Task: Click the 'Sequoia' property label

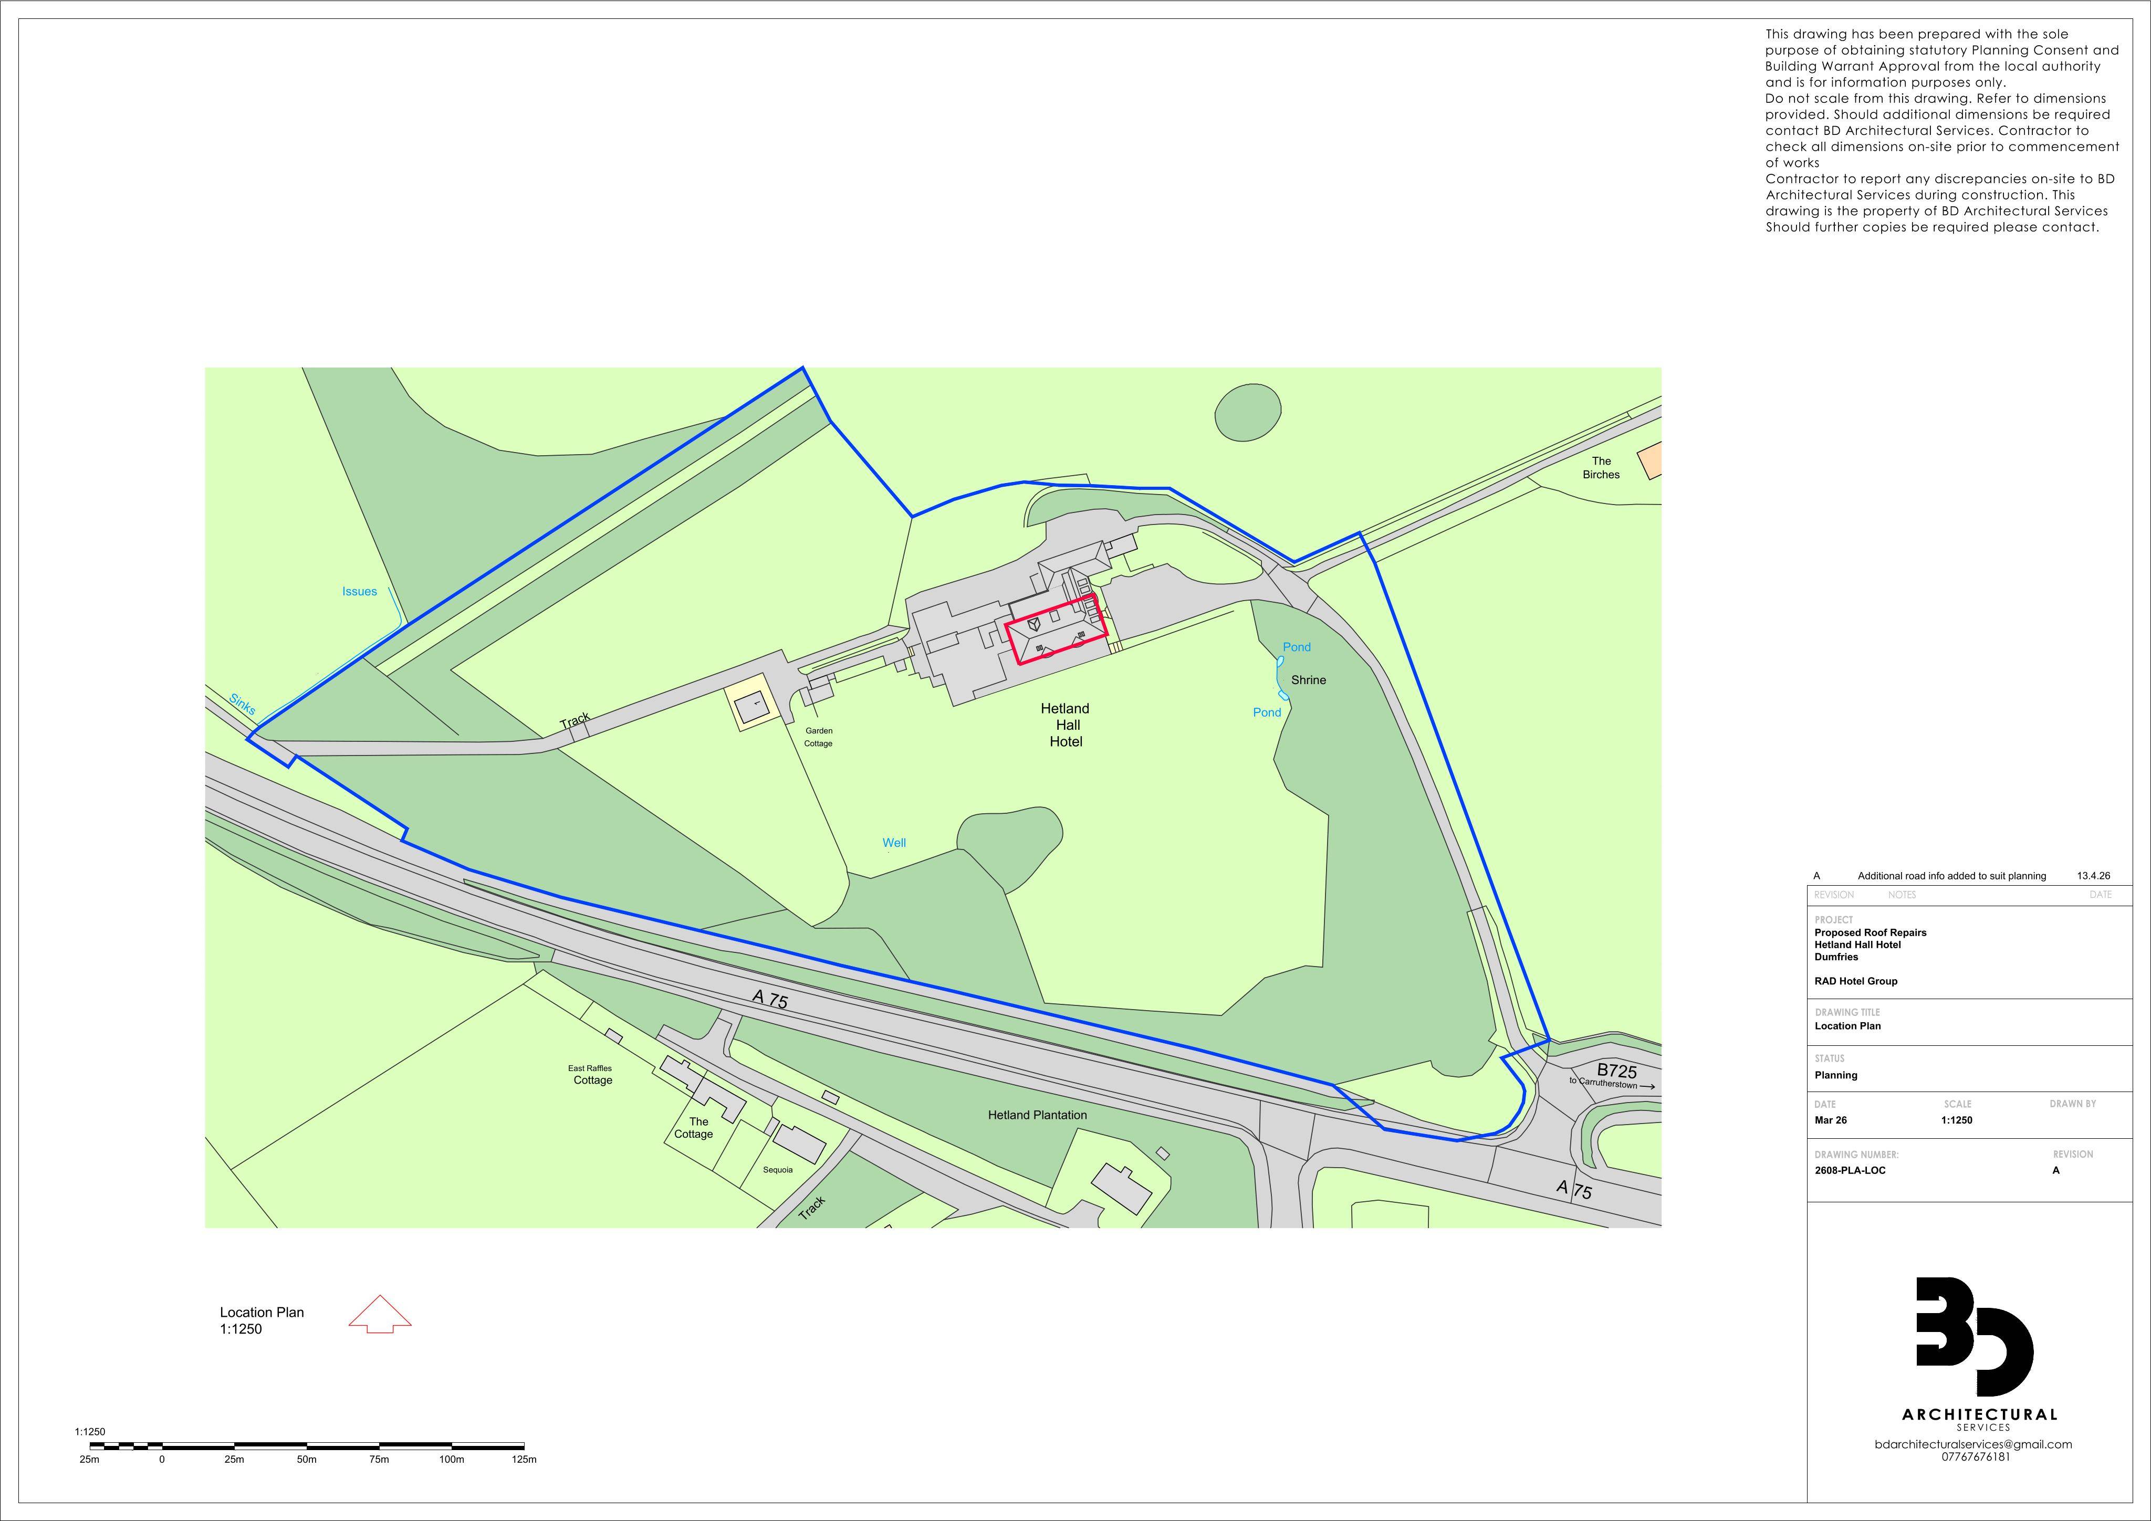Action: [778, 1170]
